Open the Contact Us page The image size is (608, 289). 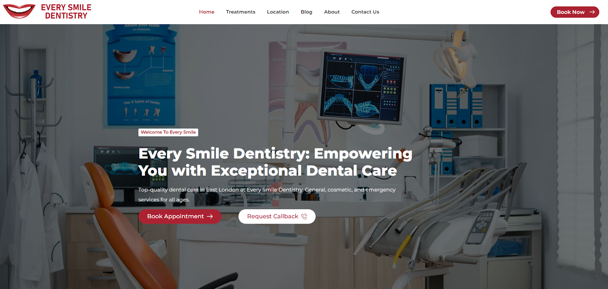click(x=365, y=12)
